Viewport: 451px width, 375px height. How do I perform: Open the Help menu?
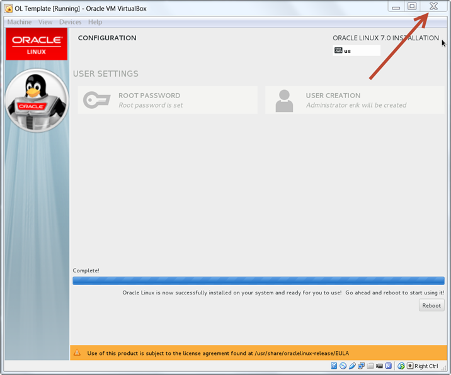(95, 22)
